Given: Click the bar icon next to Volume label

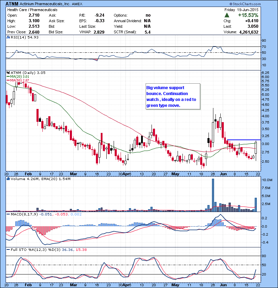Looking at the screenshot, I should click(8, 179).
